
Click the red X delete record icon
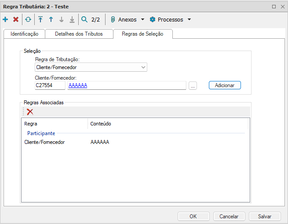coord(16,19)
